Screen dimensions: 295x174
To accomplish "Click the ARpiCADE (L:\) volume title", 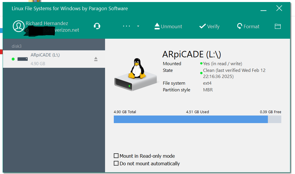I will (191, 54).
